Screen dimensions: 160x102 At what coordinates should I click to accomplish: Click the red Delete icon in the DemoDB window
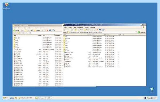pyautogui.click(x=47, y=30)
